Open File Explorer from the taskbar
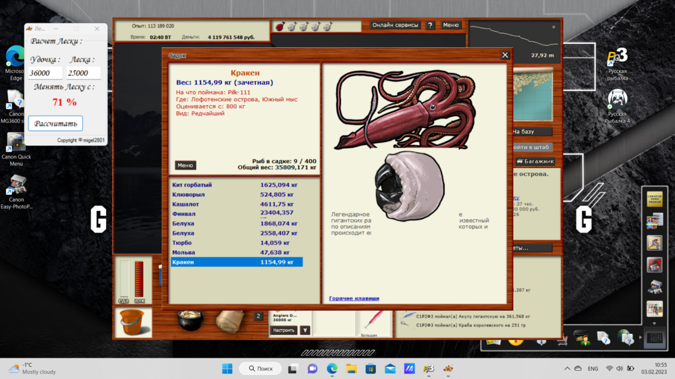Viewport: 675px width, 379px height. tap(351, 369)
